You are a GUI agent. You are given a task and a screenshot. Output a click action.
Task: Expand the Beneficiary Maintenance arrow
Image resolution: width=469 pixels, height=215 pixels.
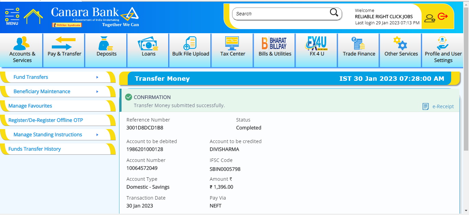point(98,91)
